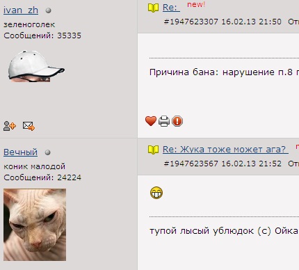The height and width of the screenshot is (270, 299).
Task: Click post number #1947623307
Action: pyautogui.click(x=191, y=22)
